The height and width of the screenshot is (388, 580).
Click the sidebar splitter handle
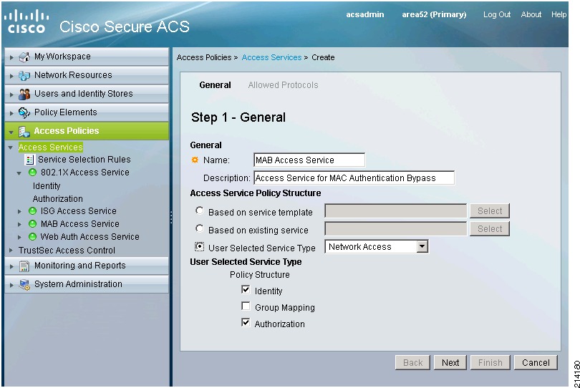point(171,218)
